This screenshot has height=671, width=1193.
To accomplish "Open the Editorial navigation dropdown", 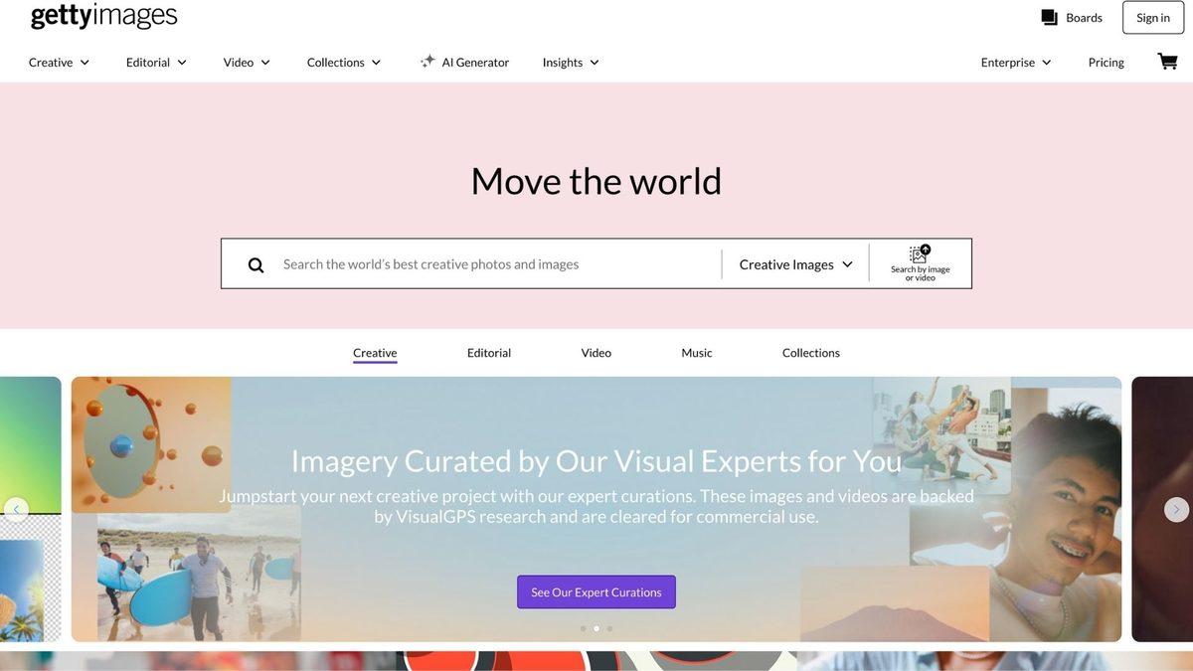I will pos(156,62).
